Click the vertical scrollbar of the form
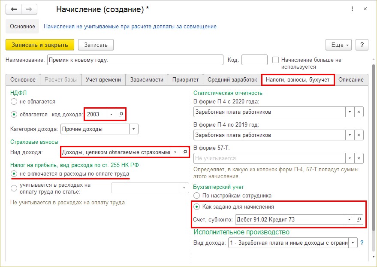This screenshot has height=267, width=377. click(374, 147)
